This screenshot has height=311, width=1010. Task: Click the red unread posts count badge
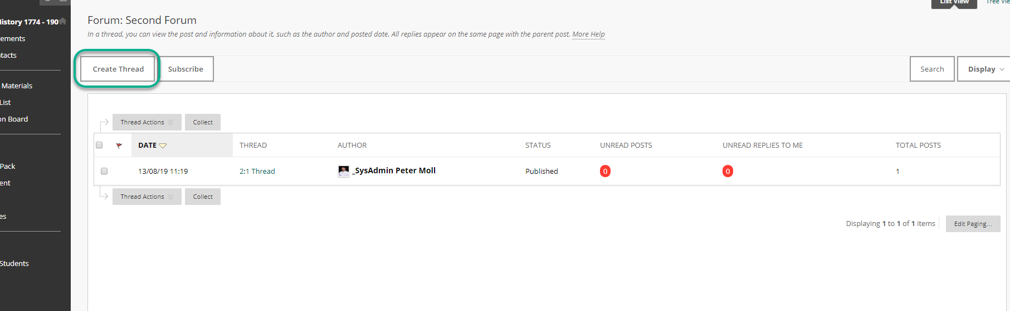click(x=605, y=171)
